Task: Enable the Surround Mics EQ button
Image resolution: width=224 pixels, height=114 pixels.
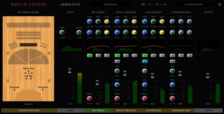Action: (172, 55)
